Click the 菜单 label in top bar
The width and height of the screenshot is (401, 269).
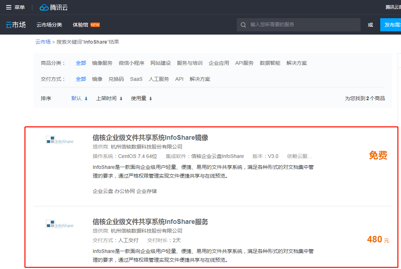[19, 7]
